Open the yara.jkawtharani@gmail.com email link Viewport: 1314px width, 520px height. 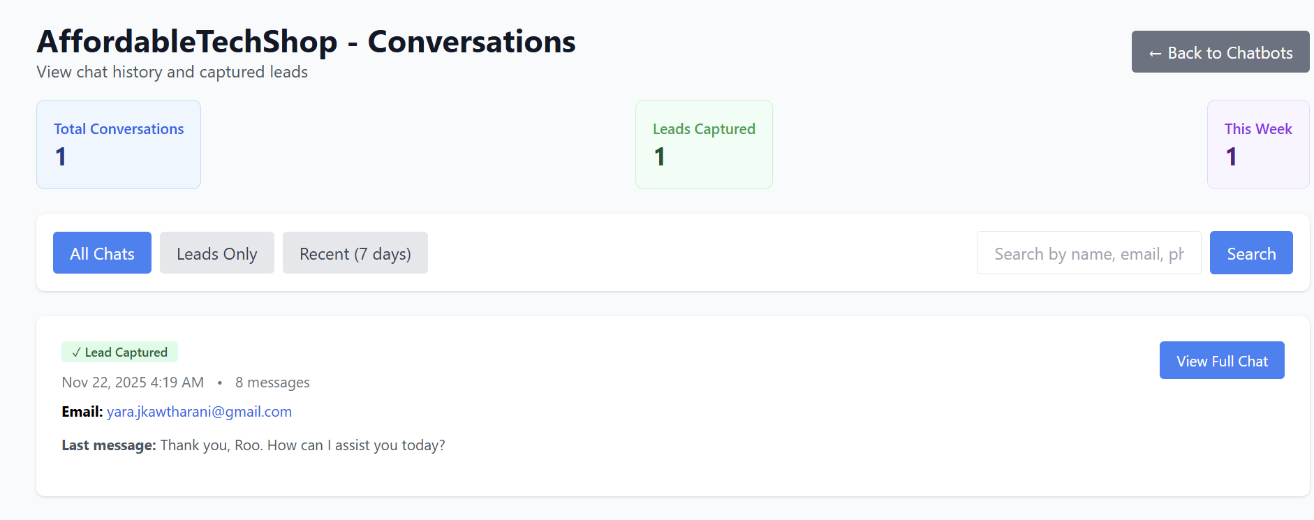199,412
